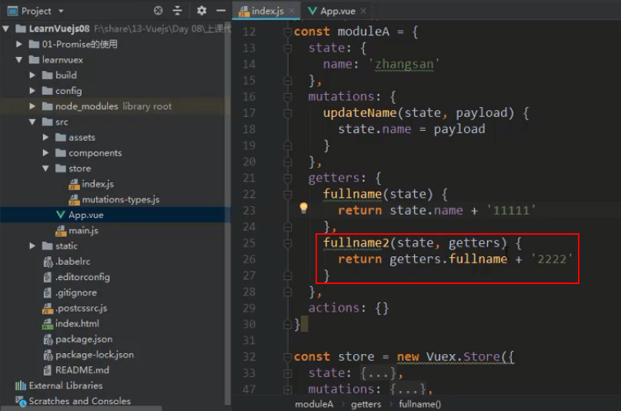Click the collapsed {...} placeholder on line 33

[379, 373]
